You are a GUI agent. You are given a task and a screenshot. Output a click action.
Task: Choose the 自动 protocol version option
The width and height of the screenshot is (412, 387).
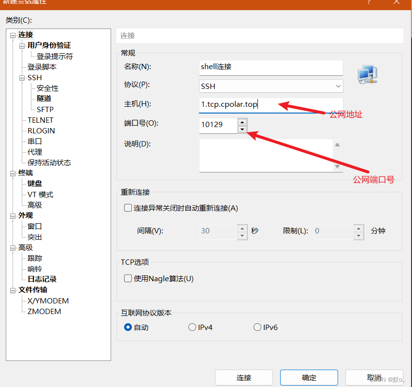pyautogui.click(x=128, y=327)
